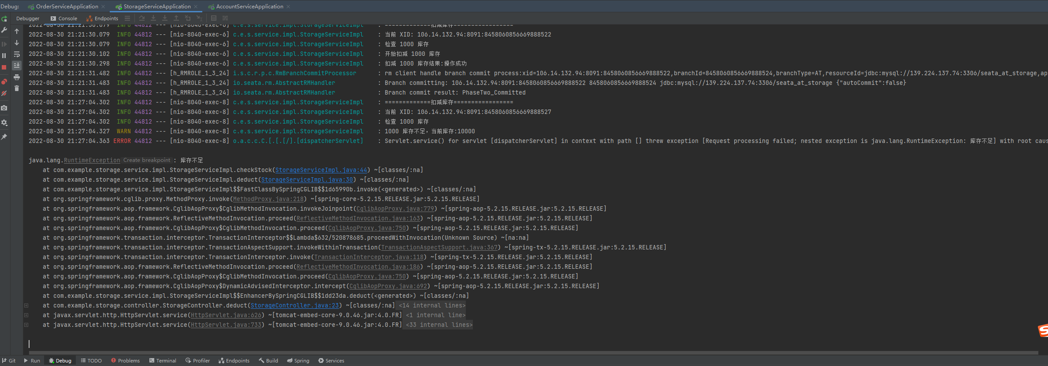Image resolution: width=1048 pixels, height=366 pixels.
Task: Open the StorageController.java:23 link
Action: point(295,305)
